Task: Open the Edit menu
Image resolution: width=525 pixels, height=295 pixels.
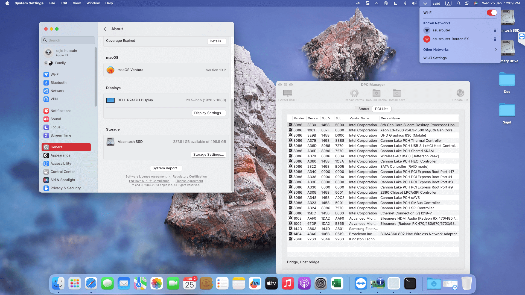Action: (x=64, y=3)
